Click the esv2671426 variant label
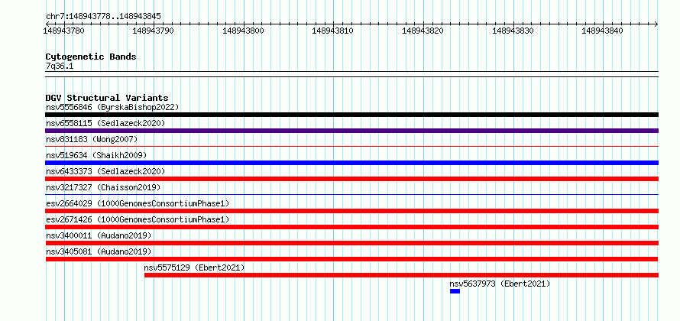680x321 pixels. click(x=138, y=219)
